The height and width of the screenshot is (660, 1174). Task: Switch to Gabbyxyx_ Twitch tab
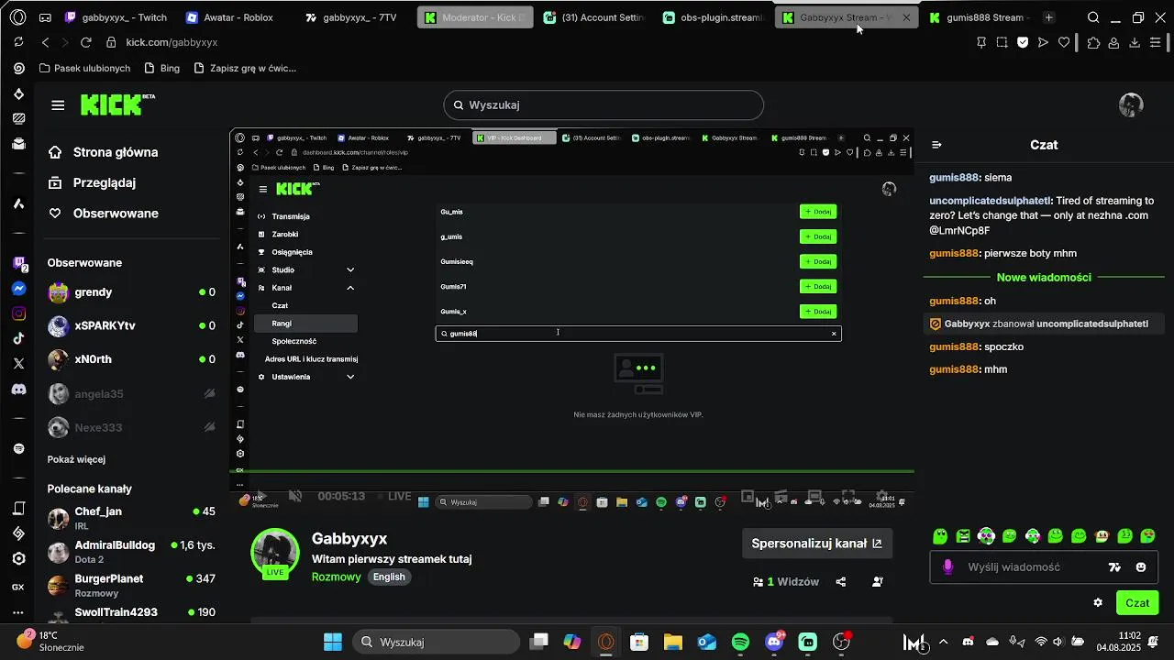[x=116, y=17]
